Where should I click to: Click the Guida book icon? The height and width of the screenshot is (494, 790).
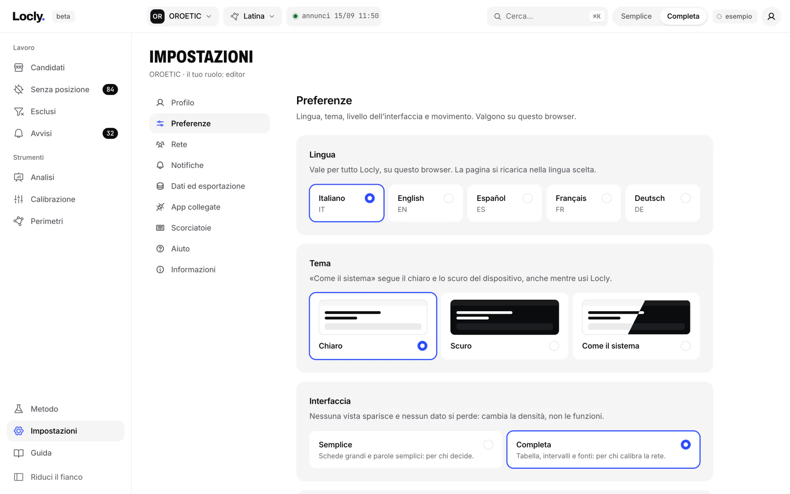tap(19, 453)
